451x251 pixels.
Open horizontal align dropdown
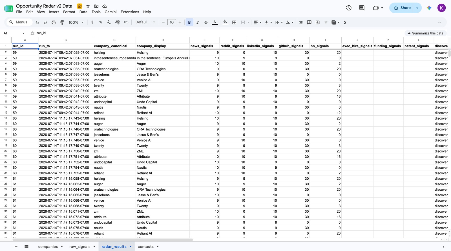(x=257, y=22)
